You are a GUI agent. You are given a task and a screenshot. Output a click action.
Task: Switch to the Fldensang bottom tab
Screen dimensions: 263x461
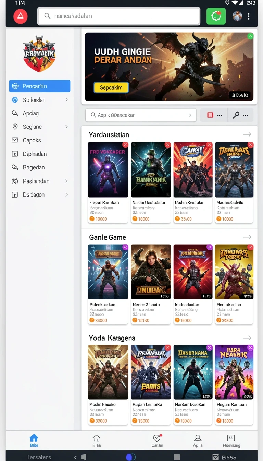(231, 440)
